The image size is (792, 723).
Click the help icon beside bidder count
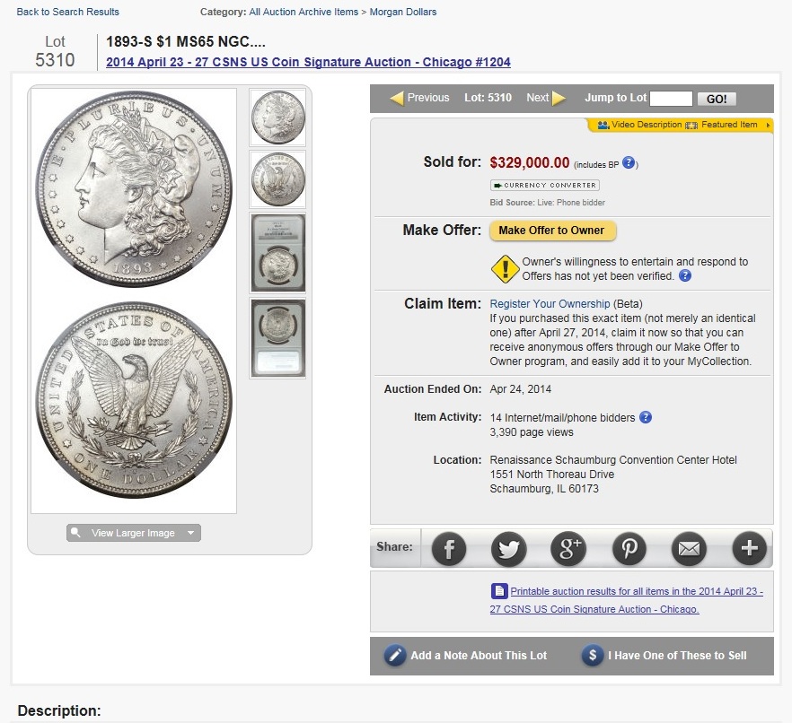point(645,417)
